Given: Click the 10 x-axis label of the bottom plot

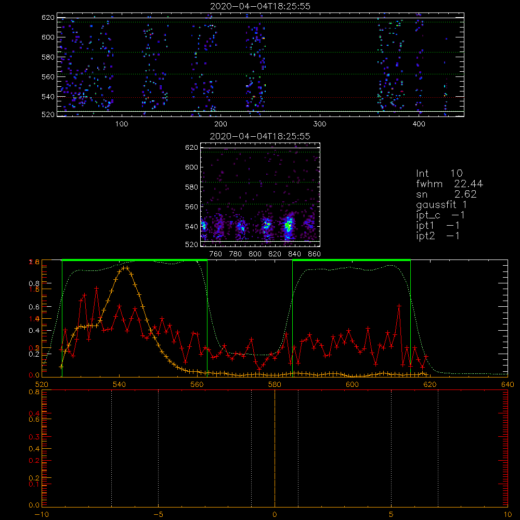Looking at the screenshot, I should pyautogui.click(x=508, y=515).
